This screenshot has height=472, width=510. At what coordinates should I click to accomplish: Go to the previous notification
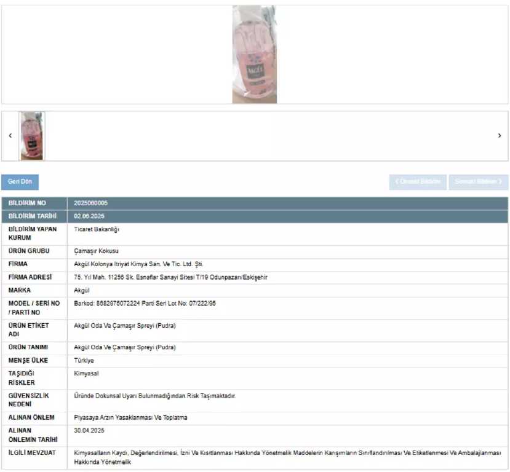[418, 182]
